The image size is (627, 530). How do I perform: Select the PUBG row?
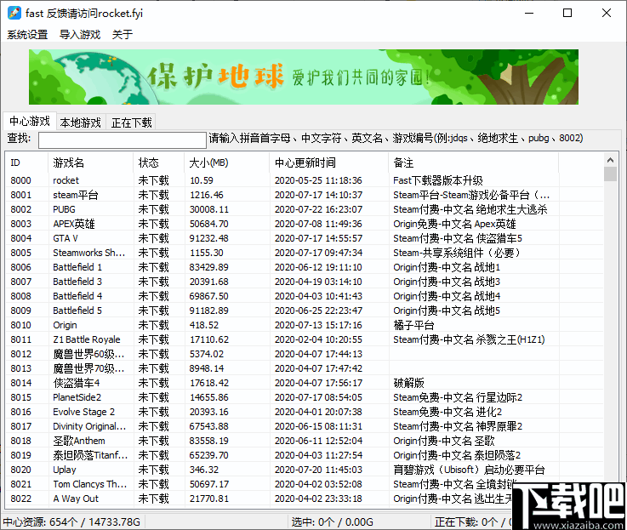[305, 209]
